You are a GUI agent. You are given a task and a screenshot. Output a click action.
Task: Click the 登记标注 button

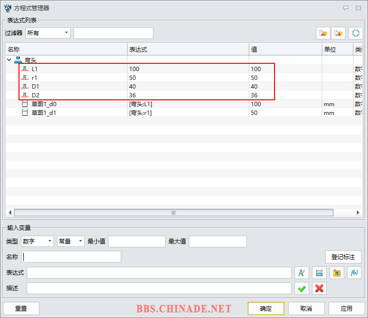[343, 257]
